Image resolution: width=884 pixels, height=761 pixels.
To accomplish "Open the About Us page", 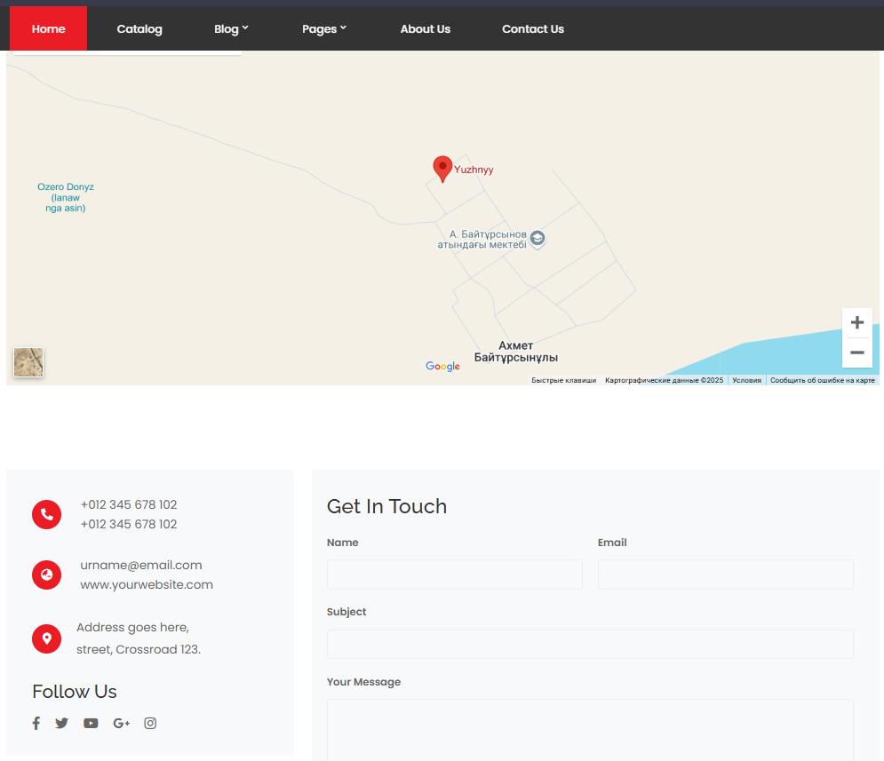I will pyautogui.click(x=425, y=29).
